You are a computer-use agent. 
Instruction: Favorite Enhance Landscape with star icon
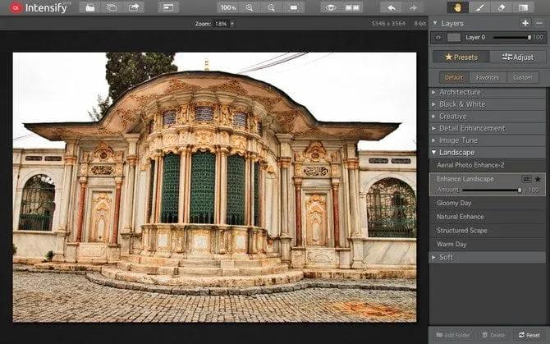[538, 179]
